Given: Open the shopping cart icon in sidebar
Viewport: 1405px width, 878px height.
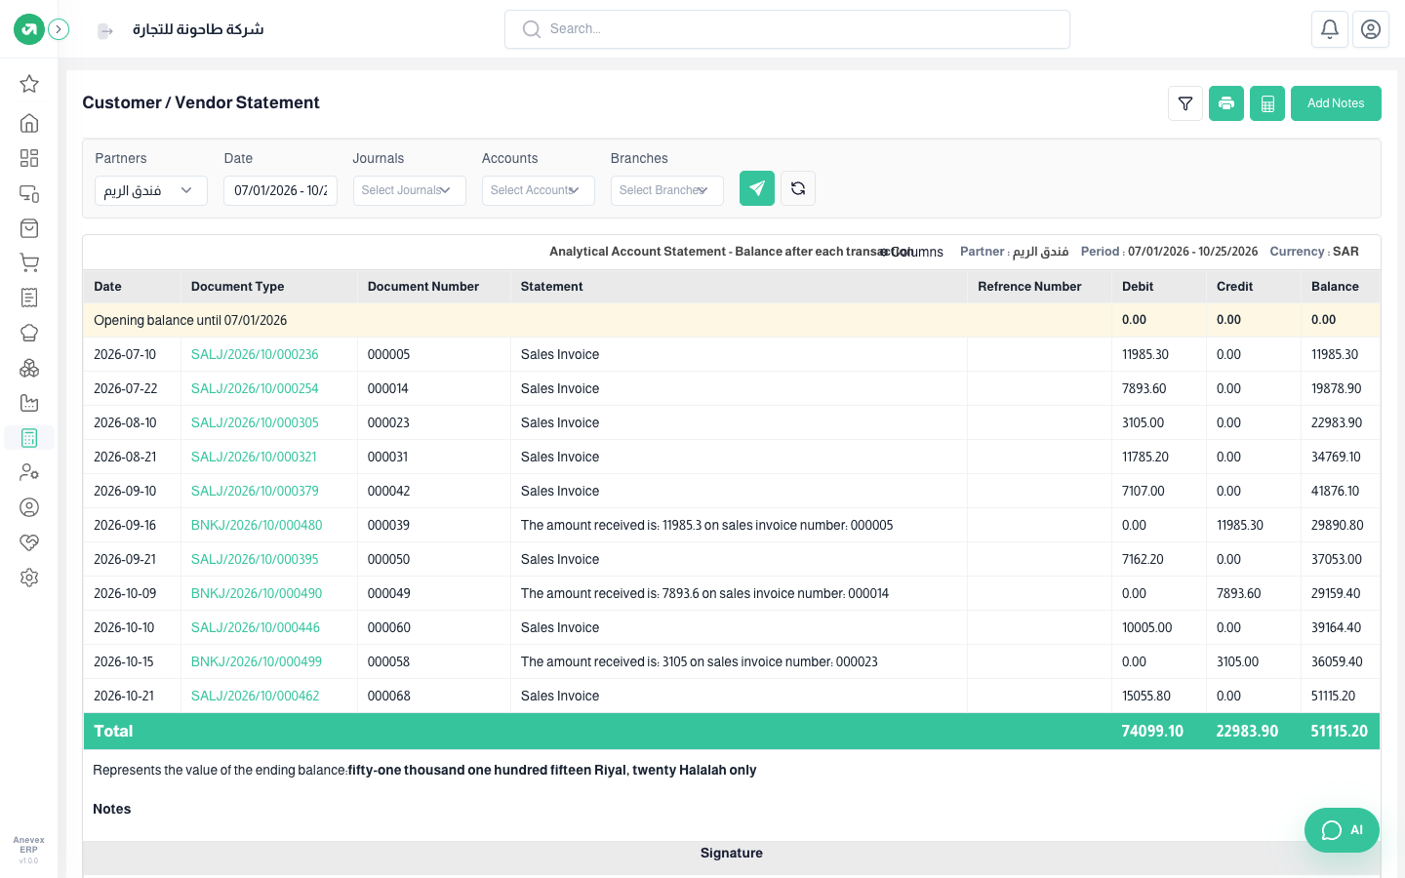Looking at the screenshot, I should coord(29,263).
